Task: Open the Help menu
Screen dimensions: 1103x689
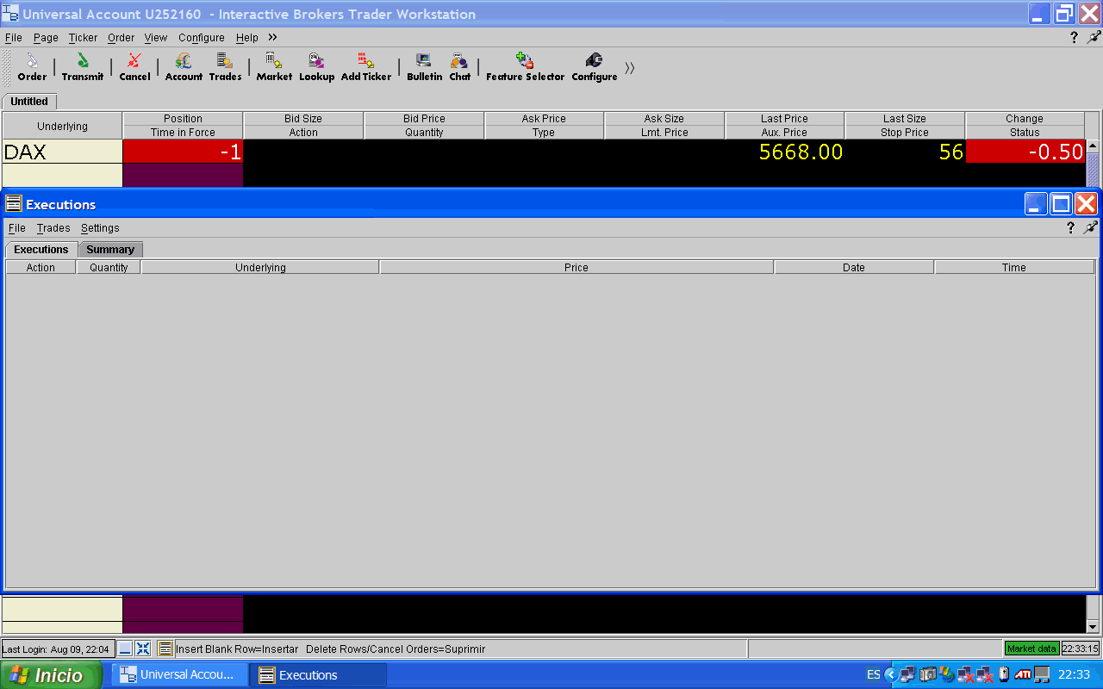Action: pyautogui.click(x=247, y=38)
